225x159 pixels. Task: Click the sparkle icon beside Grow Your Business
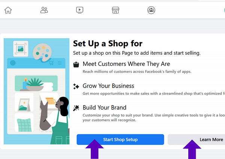tap(76, 86)
